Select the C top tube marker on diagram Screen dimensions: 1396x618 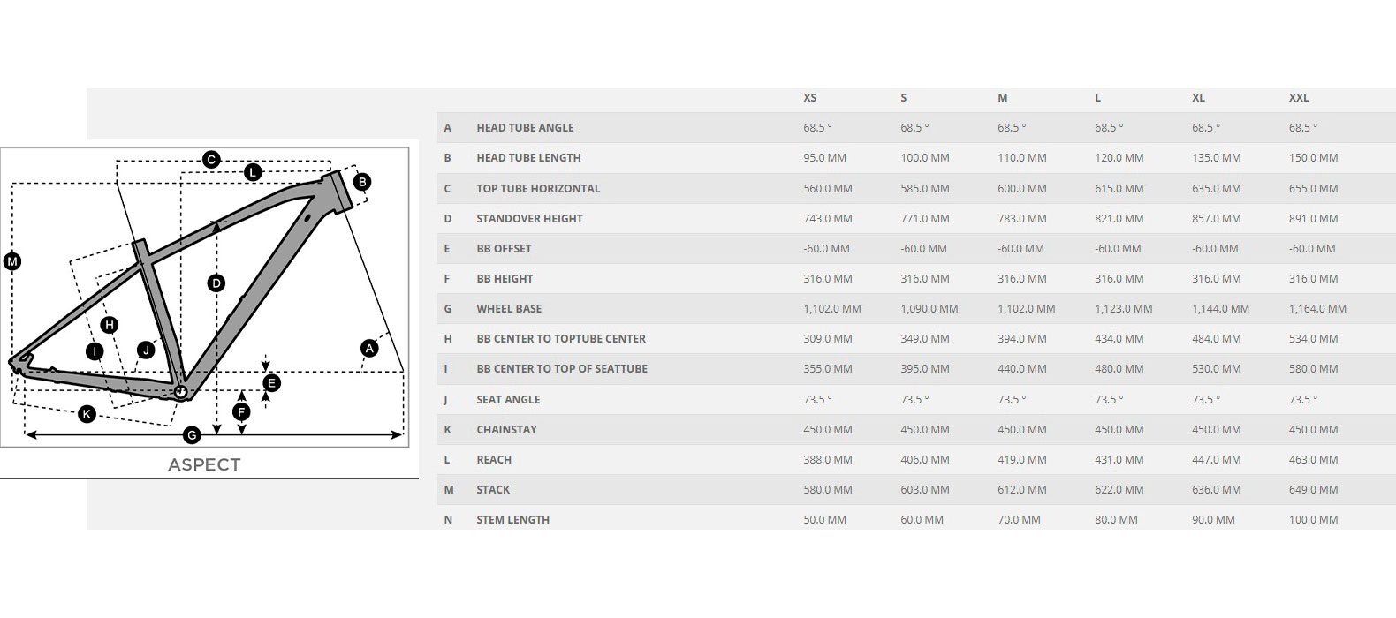(211, 159)
